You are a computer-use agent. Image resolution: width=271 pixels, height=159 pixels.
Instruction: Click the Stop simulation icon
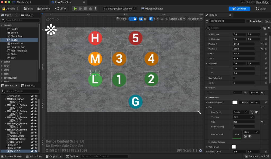pos(85,8)
